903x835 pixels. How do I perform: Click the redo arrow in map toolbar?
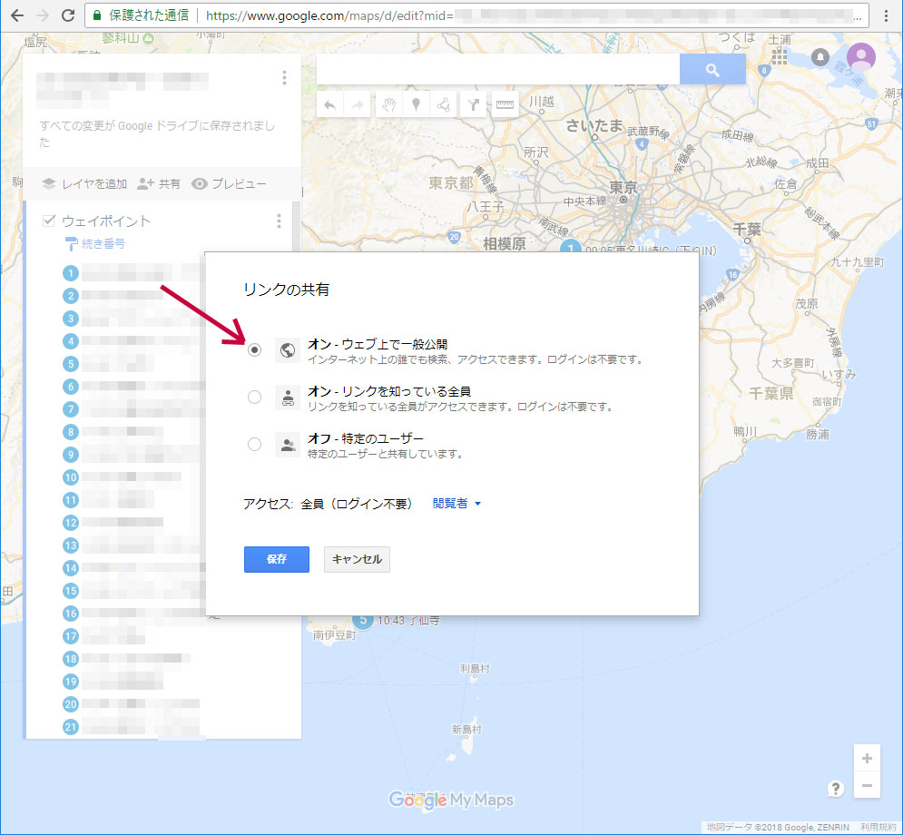tap(357, 104)
